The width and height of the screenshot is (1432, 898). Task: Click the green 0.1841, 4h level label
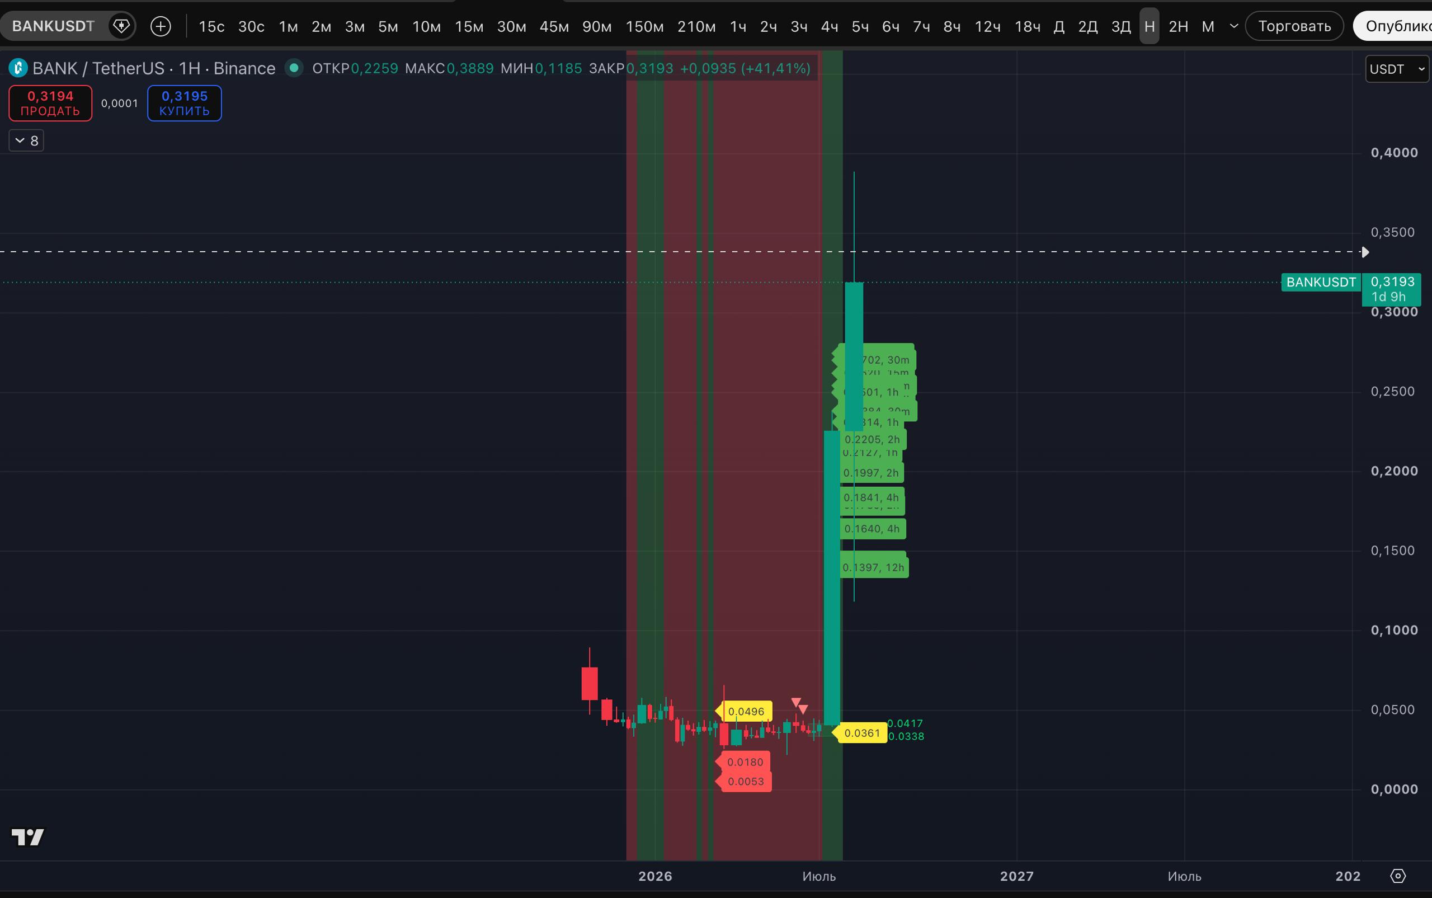[x=872, y=497]
